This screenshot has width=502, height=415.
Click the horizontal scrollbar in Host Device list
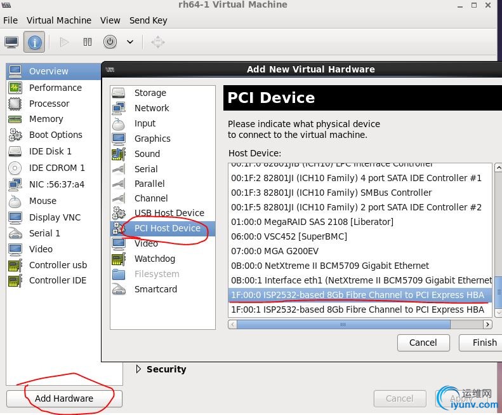click(x=343, y=325)
